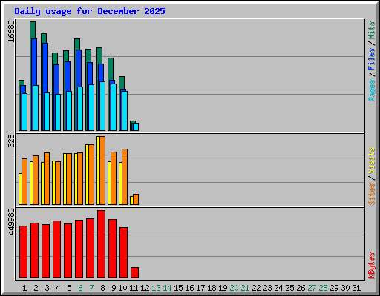Click day 25 on the x-axis

click(x=289, y=288)
